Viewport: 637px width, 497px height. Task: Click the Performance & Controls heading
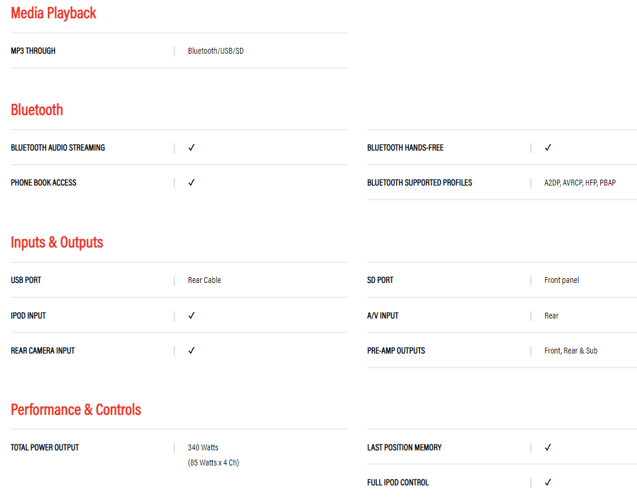click(x=76, y=409)
